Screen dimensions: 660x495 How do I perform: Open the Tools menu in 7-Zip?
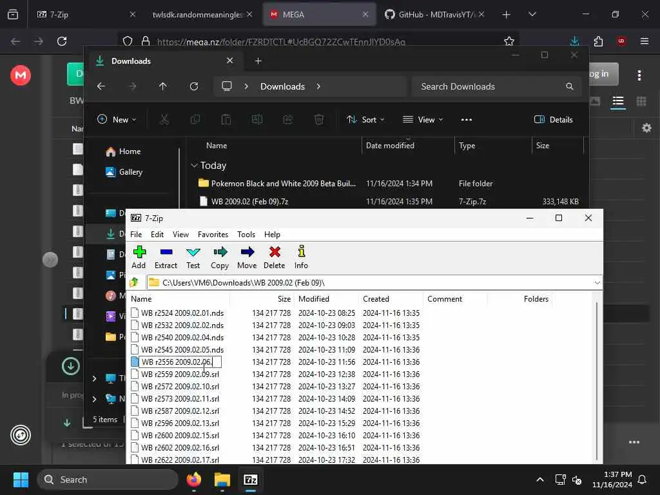[x=246, y=235]
